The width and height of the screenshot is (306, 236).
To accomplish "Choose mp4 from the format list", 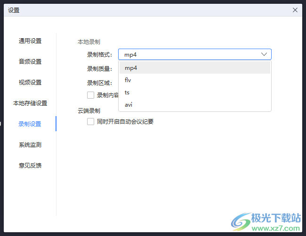I will 195,67.
